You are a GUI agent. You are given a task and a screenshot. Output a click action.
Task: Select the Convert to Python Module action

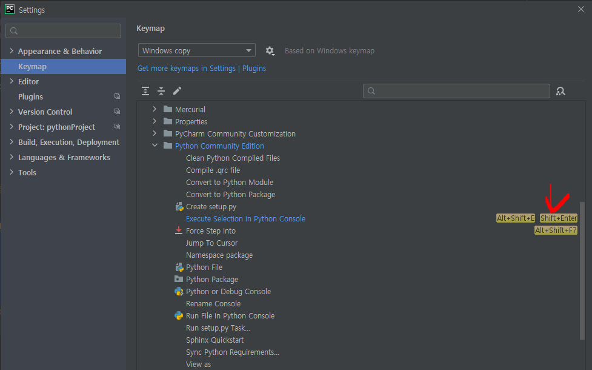coord(230,183)
